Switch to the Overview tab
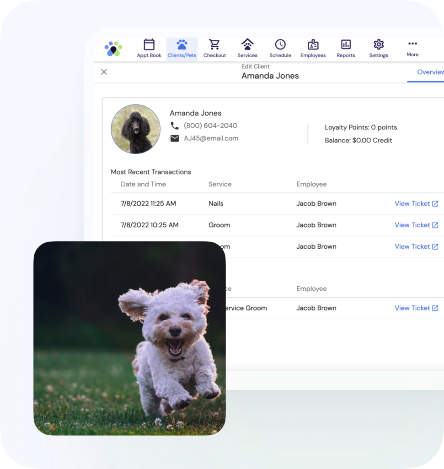This screenshot has height=469, width=444. (x=430, y=72)
